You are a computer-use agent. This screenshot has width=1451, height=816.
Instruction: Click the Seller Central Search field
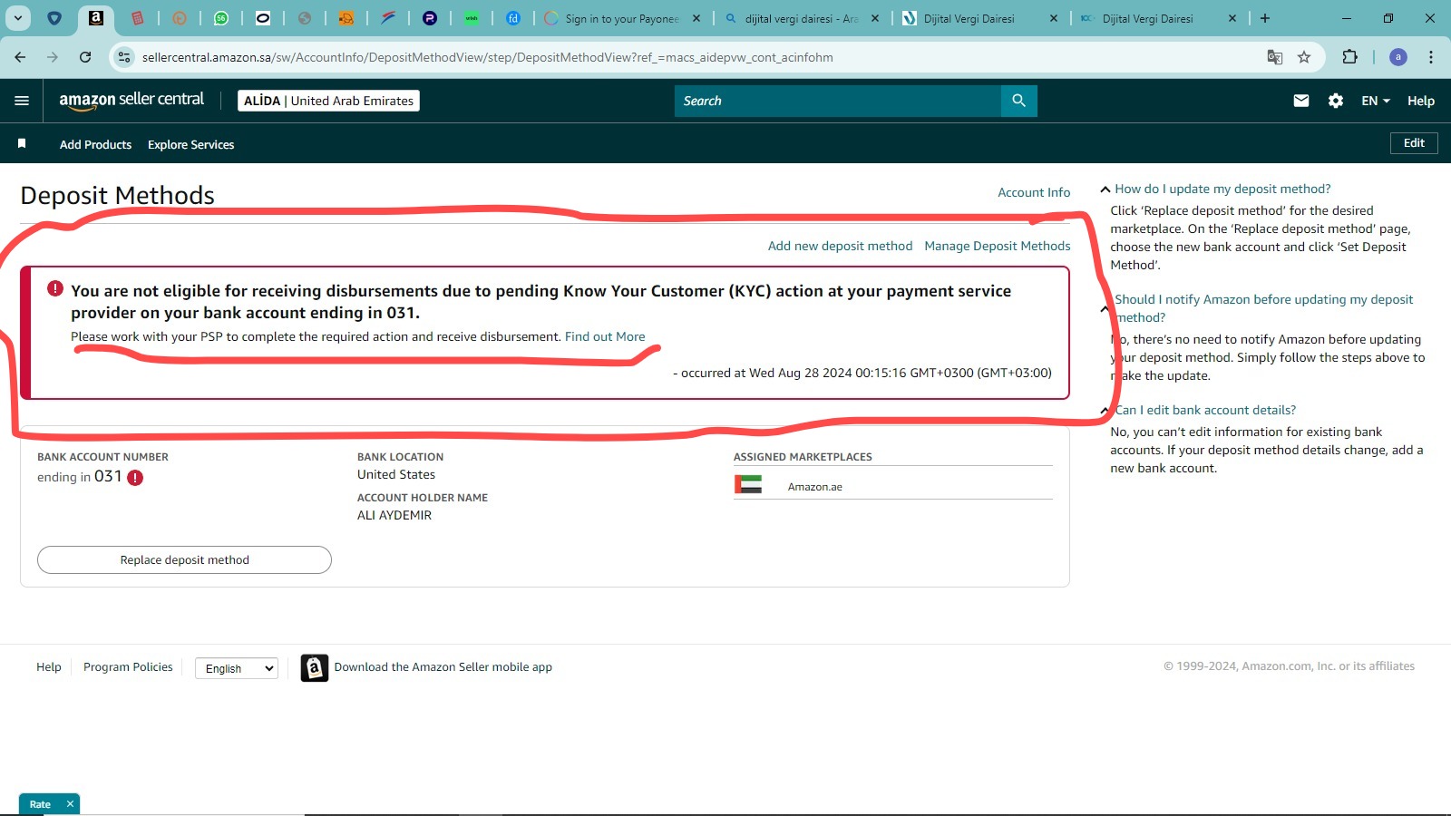click(837, 101)
